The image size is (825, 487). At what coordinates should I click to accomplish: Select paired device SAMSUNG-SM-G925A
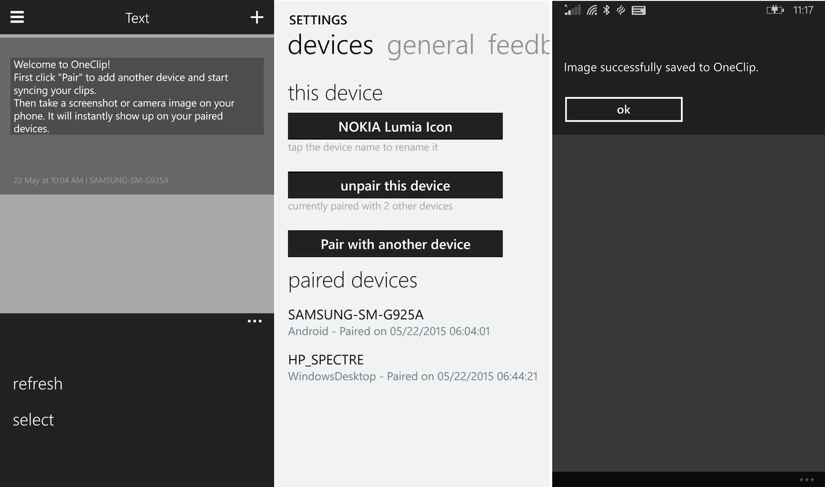[x=356, y=314]
